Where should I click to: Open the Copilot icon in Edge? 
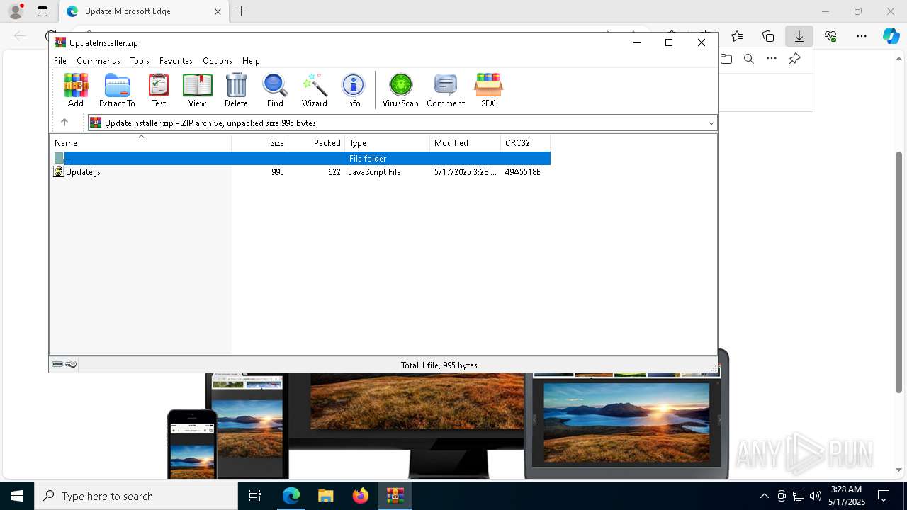tap(891, 36)
